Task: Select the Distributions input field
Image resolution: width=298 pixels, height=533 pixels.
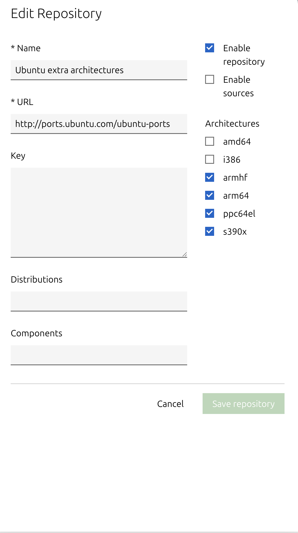Action: [x=99, y=301]
